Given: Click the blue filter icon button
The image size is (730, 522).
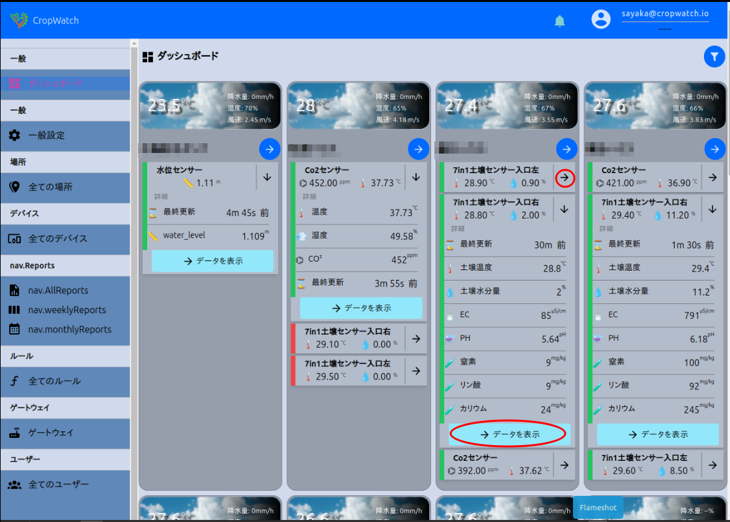Looking at the screenshot, I should coord(714,57).
